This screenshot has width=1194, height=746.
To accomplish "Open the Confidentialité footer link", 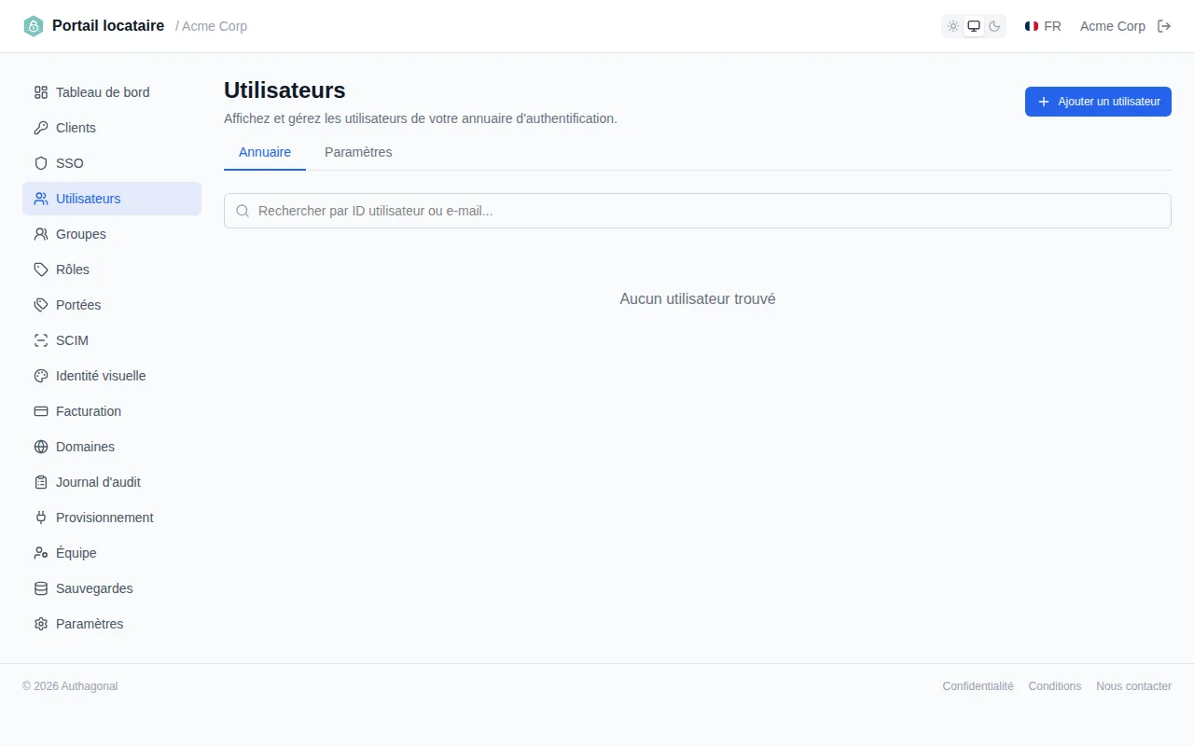I will coord(978,686).
